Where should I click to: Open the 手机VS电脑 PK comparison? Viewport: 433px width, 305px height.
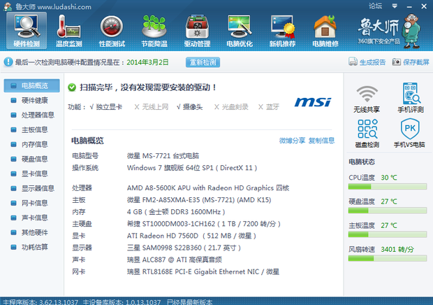(410, 133)
